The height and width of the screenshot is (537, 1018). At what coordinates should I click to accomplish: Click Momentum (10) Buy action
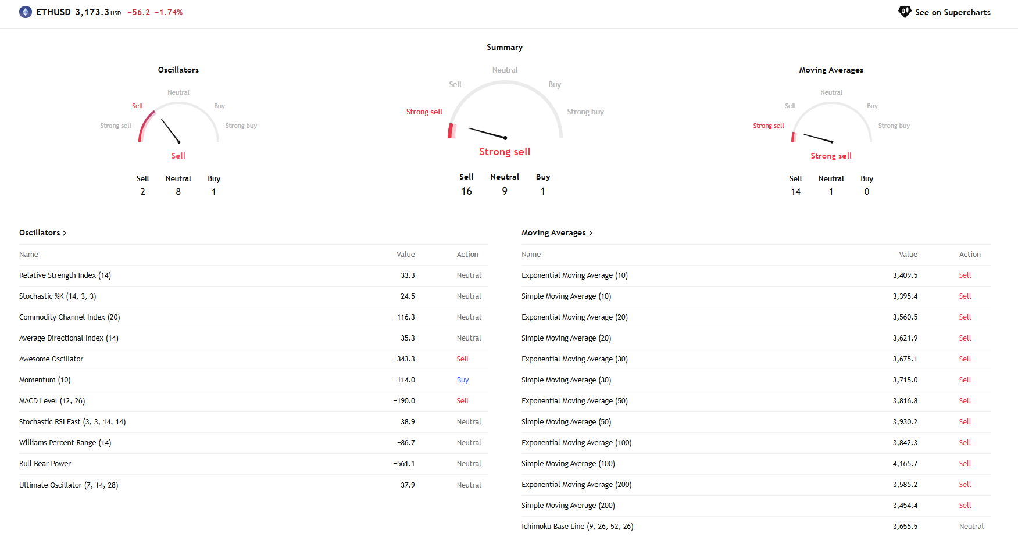point(463,380)
